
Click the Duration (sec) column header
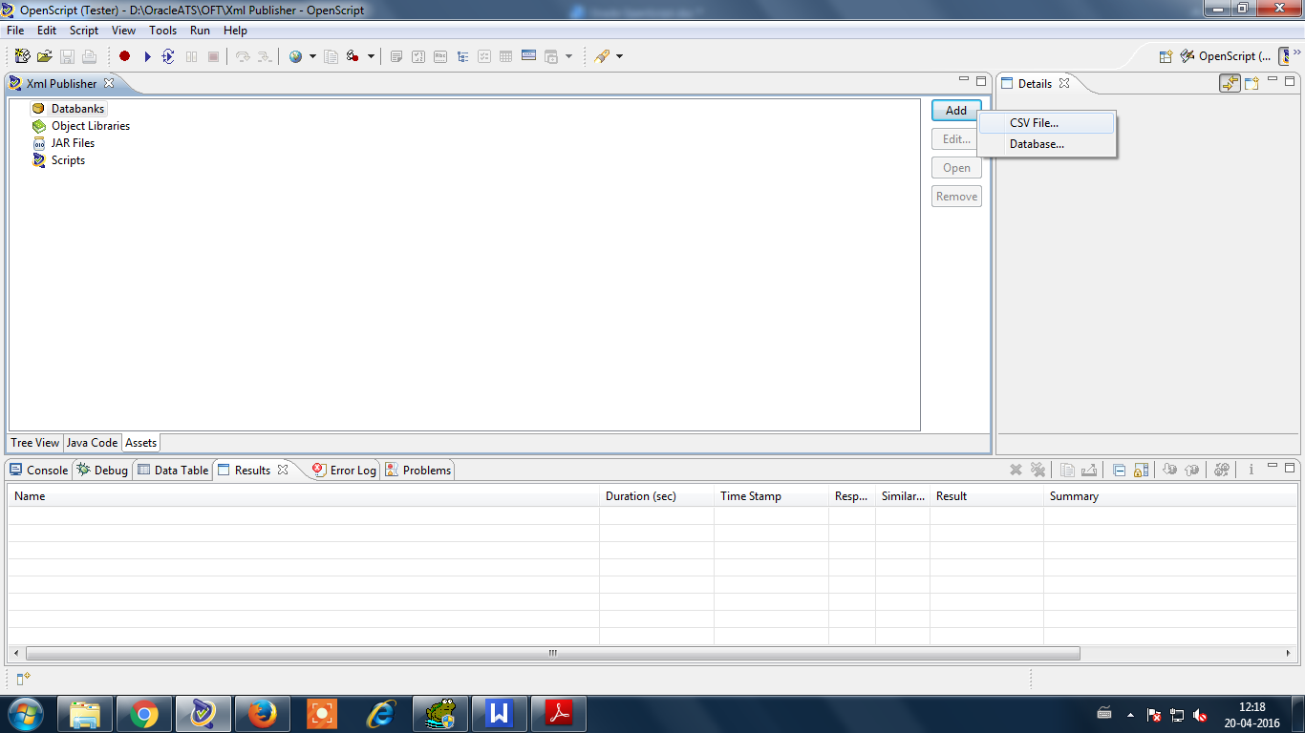click(656, 496)
